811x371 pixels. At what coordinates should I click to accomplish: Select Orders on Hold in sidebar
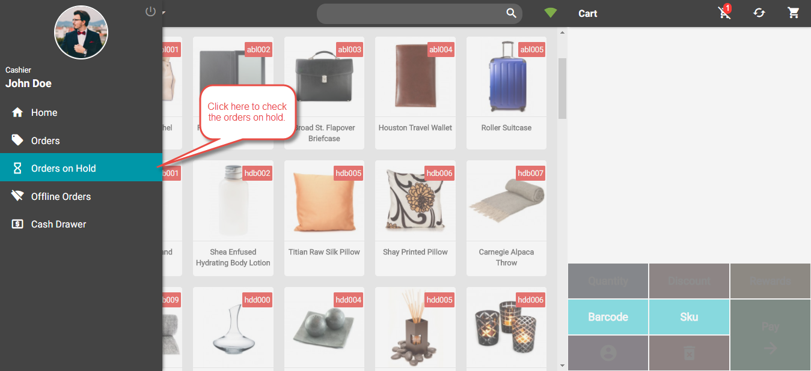tap(81, 168)
